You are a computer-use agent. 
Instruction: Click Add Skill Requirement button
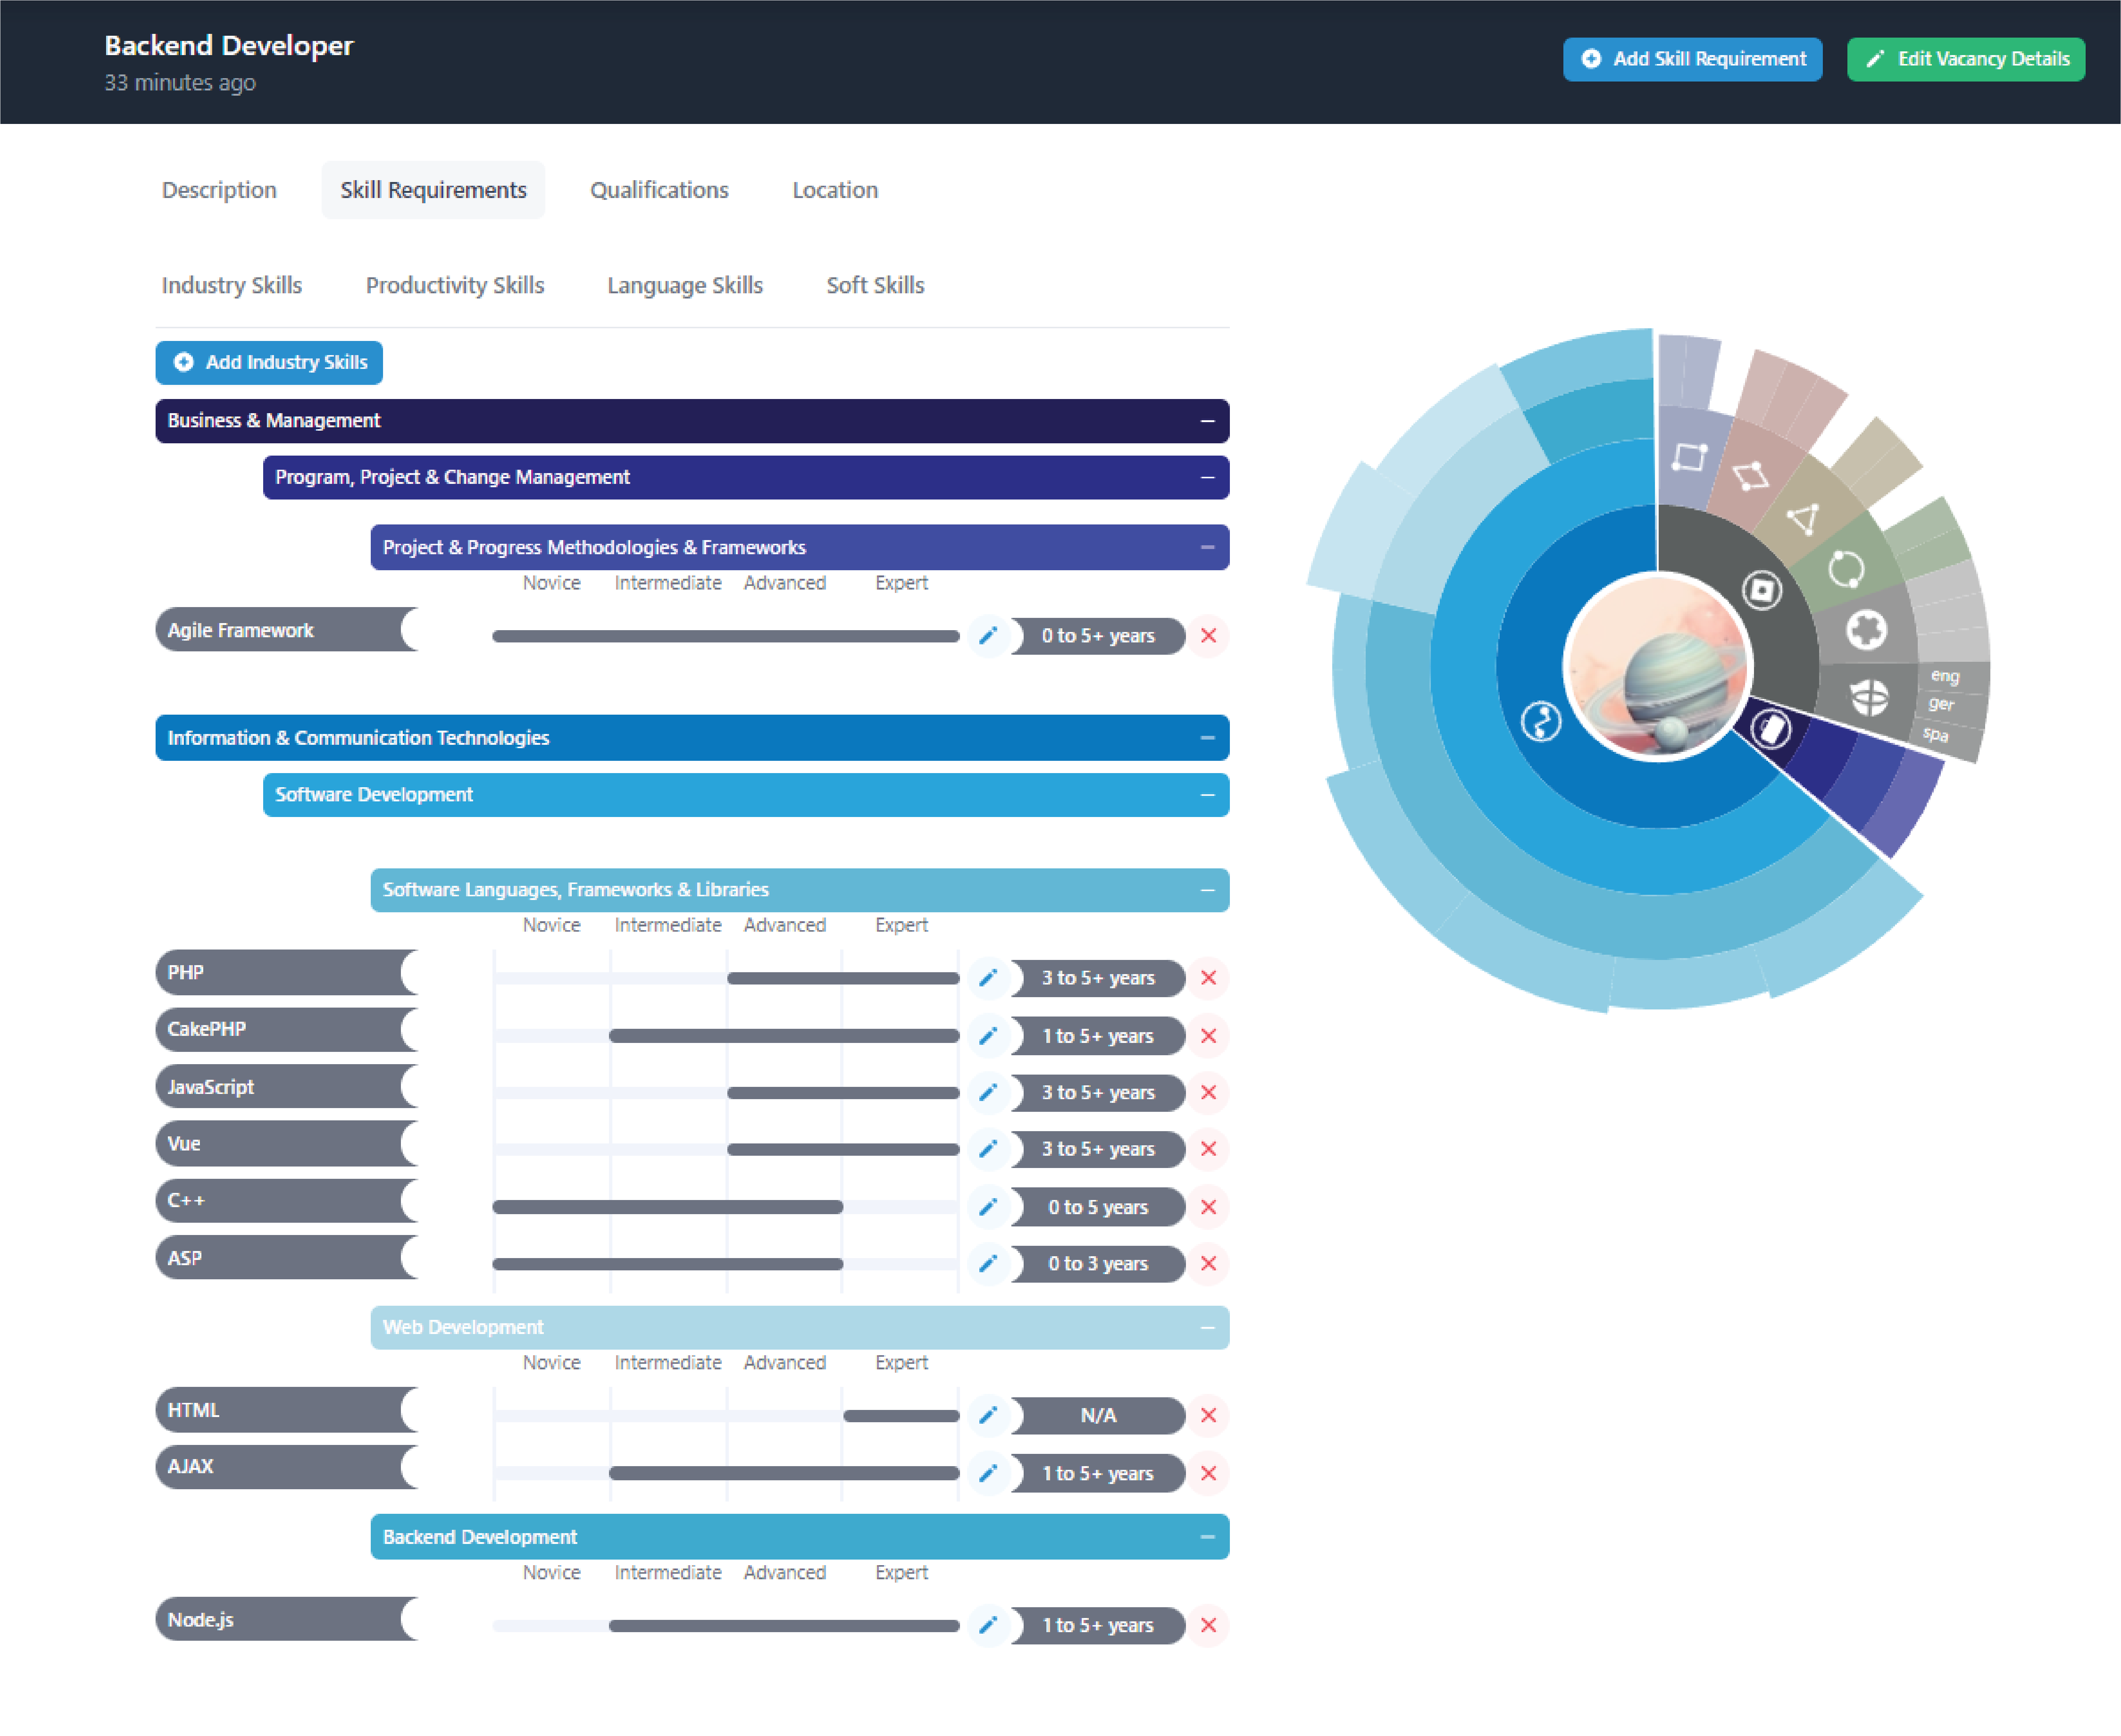(1692, 59)
